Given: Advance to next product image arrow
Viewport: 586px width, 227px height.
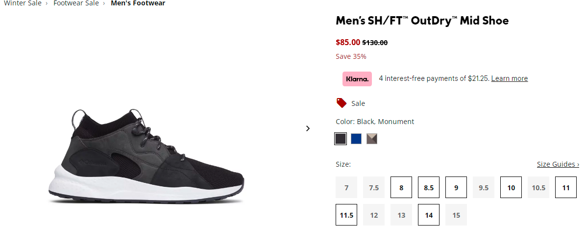Looking at the screenshot, I should [x=308, y=128].
